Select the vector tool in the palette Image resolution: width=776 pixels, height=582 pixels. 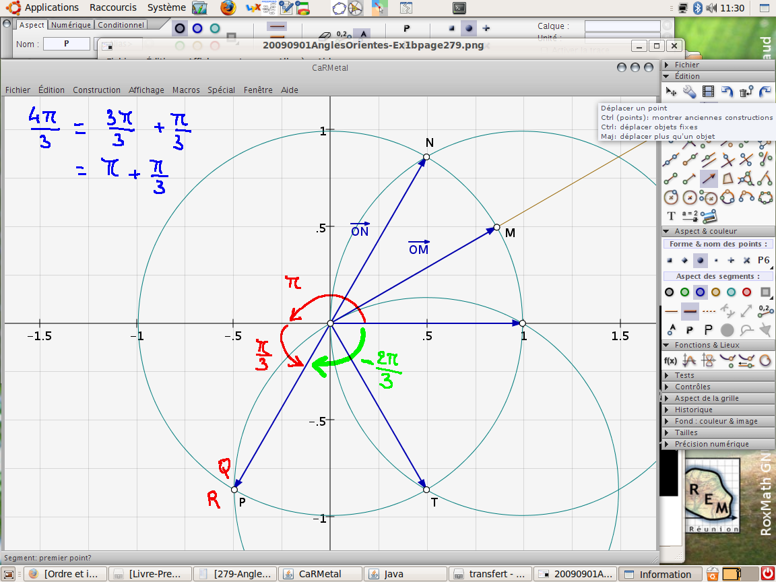pyautogui.click(x=708, y=179)
